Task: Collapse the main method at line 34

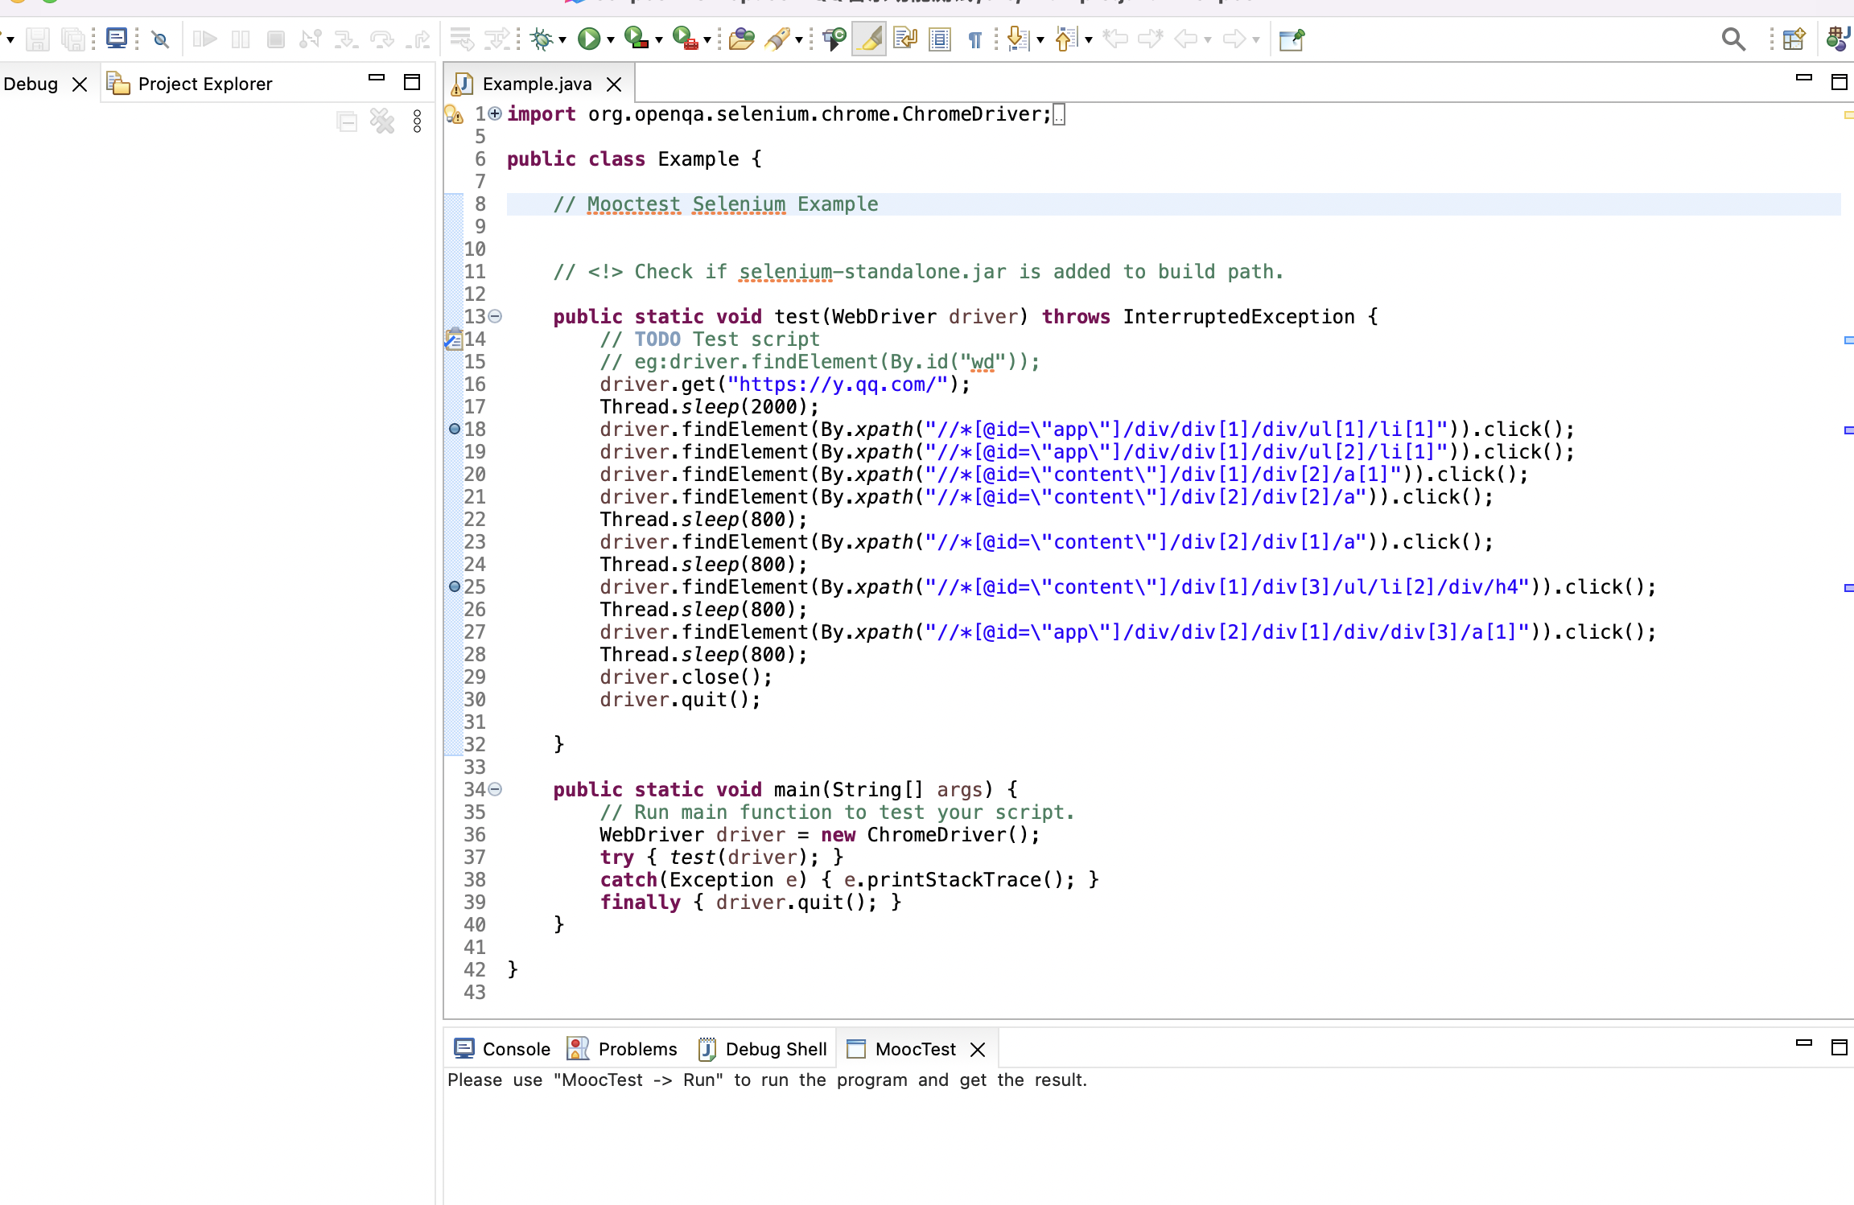Action: coord(495,789)
